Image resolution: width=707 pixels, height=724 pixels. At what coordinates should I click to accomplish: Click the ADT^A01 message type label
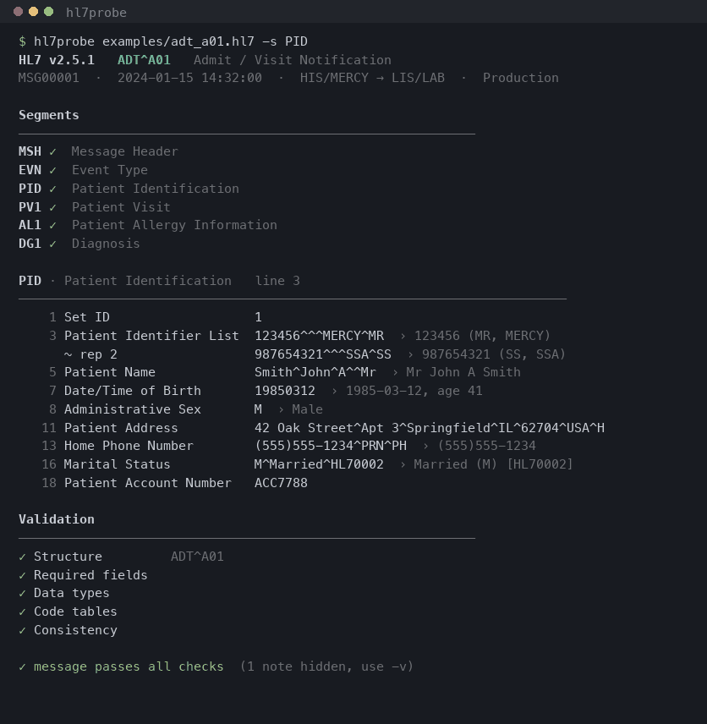tap(144, 60)
